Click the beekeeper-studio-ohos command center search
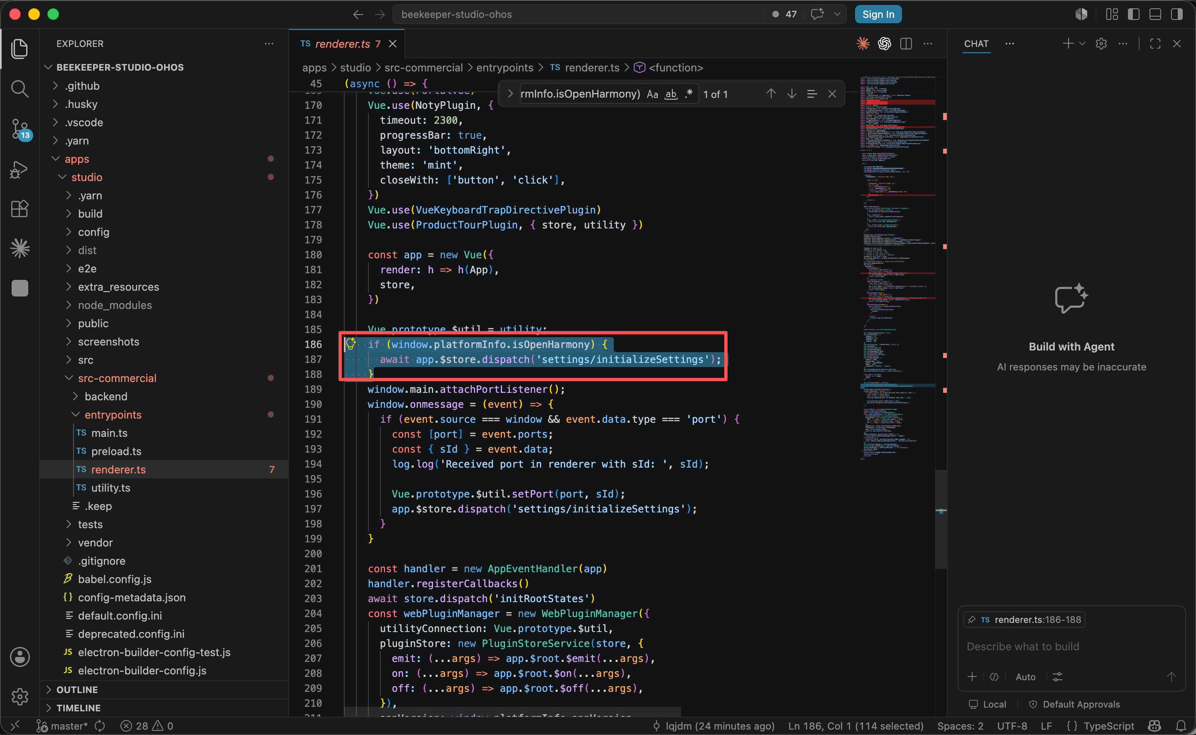The image size is (1196, 735). pyautogui.click(x=578, y=15)
